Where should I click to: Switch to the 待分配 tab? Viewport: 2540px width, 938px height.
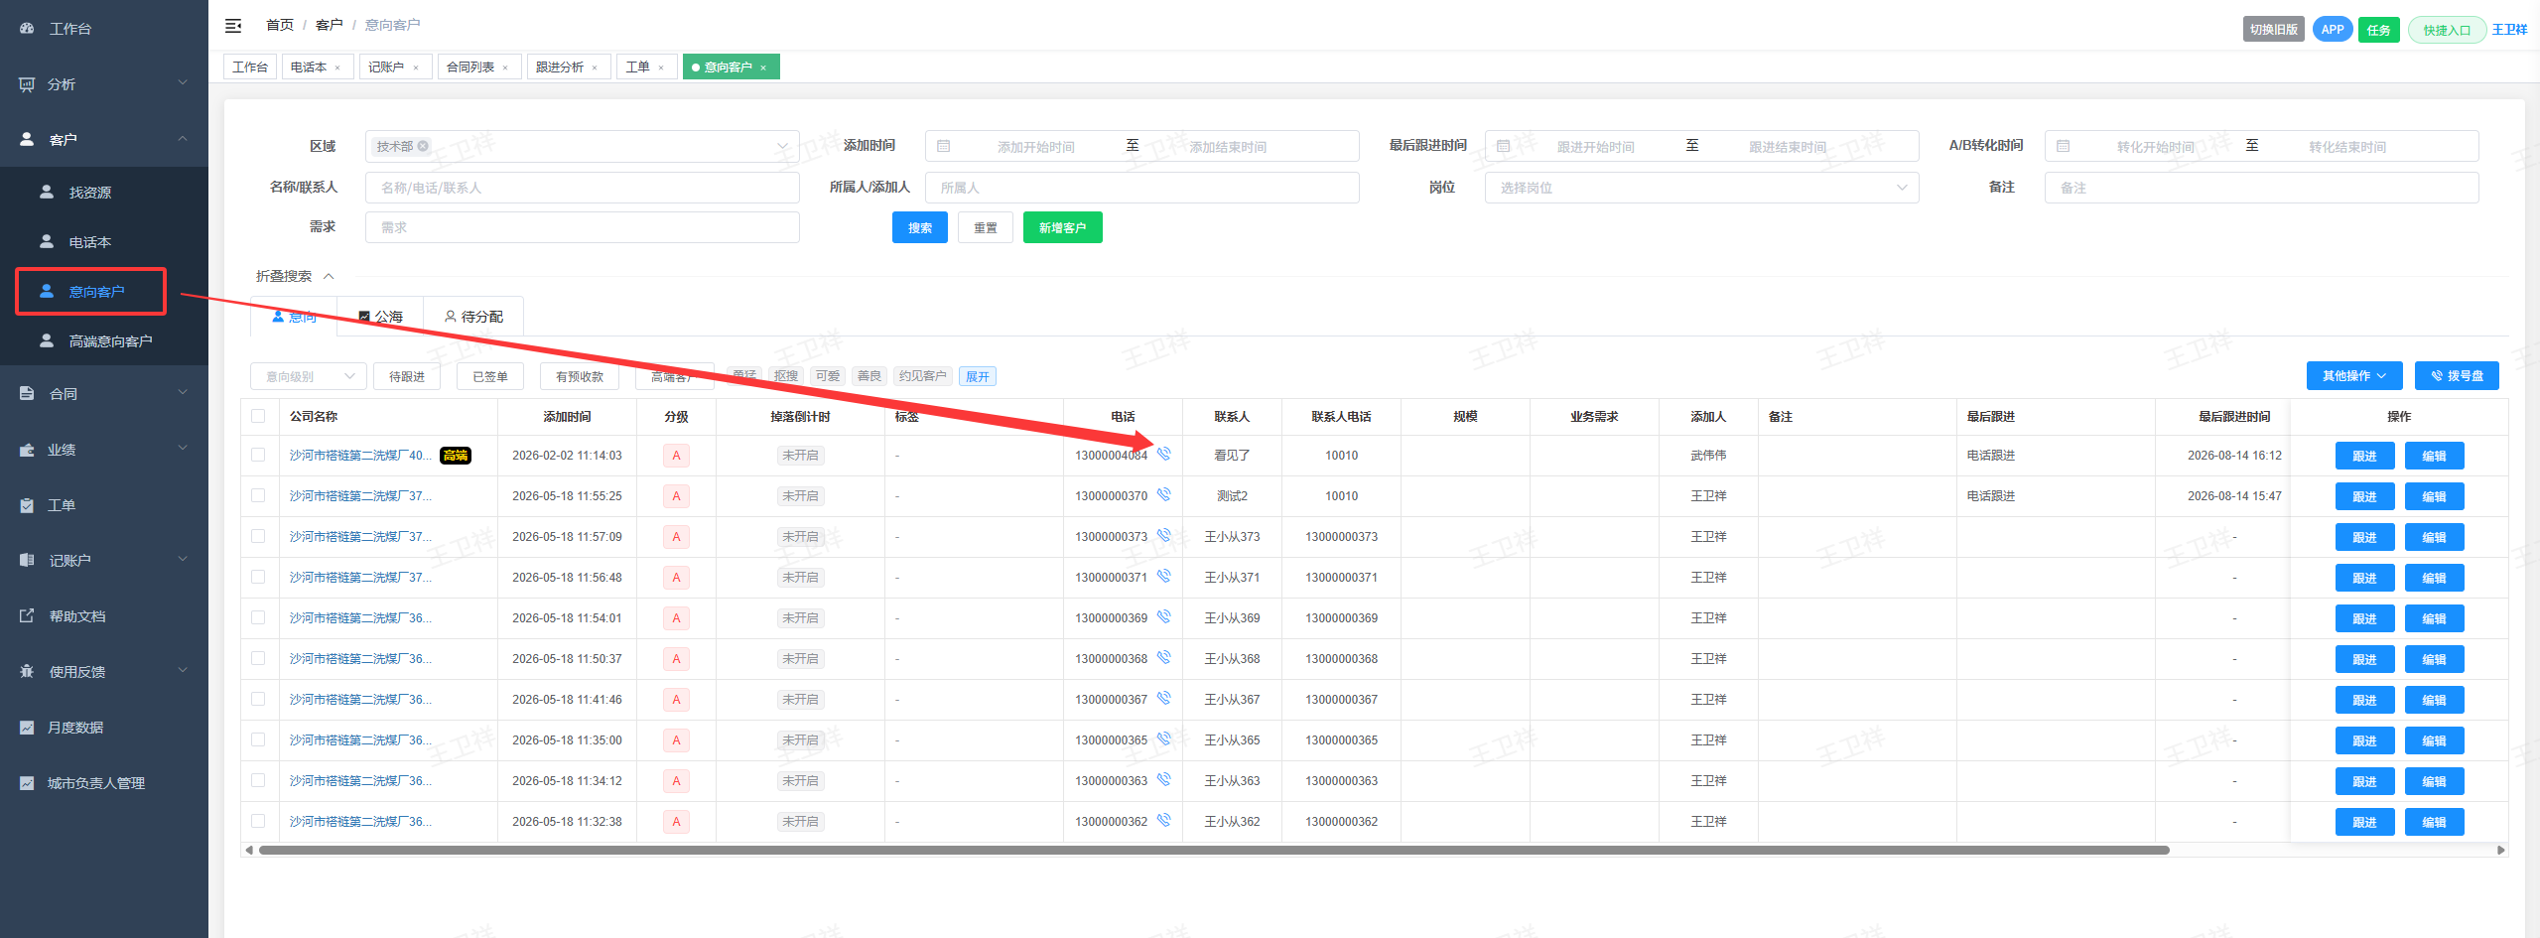click(x=473, y=317)
